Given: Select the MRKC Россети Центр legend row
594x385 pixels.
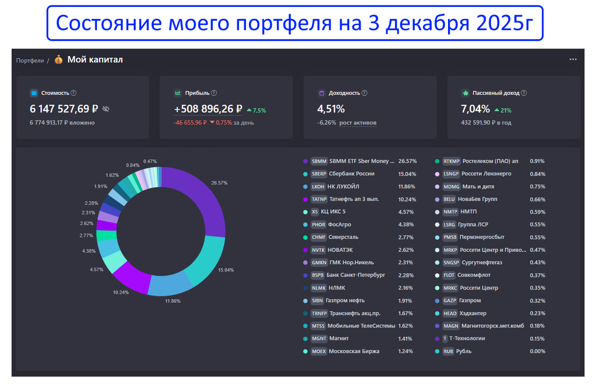Looking at the screenshot, I should (491, 288).
